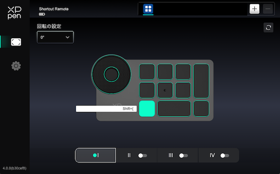
Task: Click the XP-Pen logo
Action: coord(14,13)
